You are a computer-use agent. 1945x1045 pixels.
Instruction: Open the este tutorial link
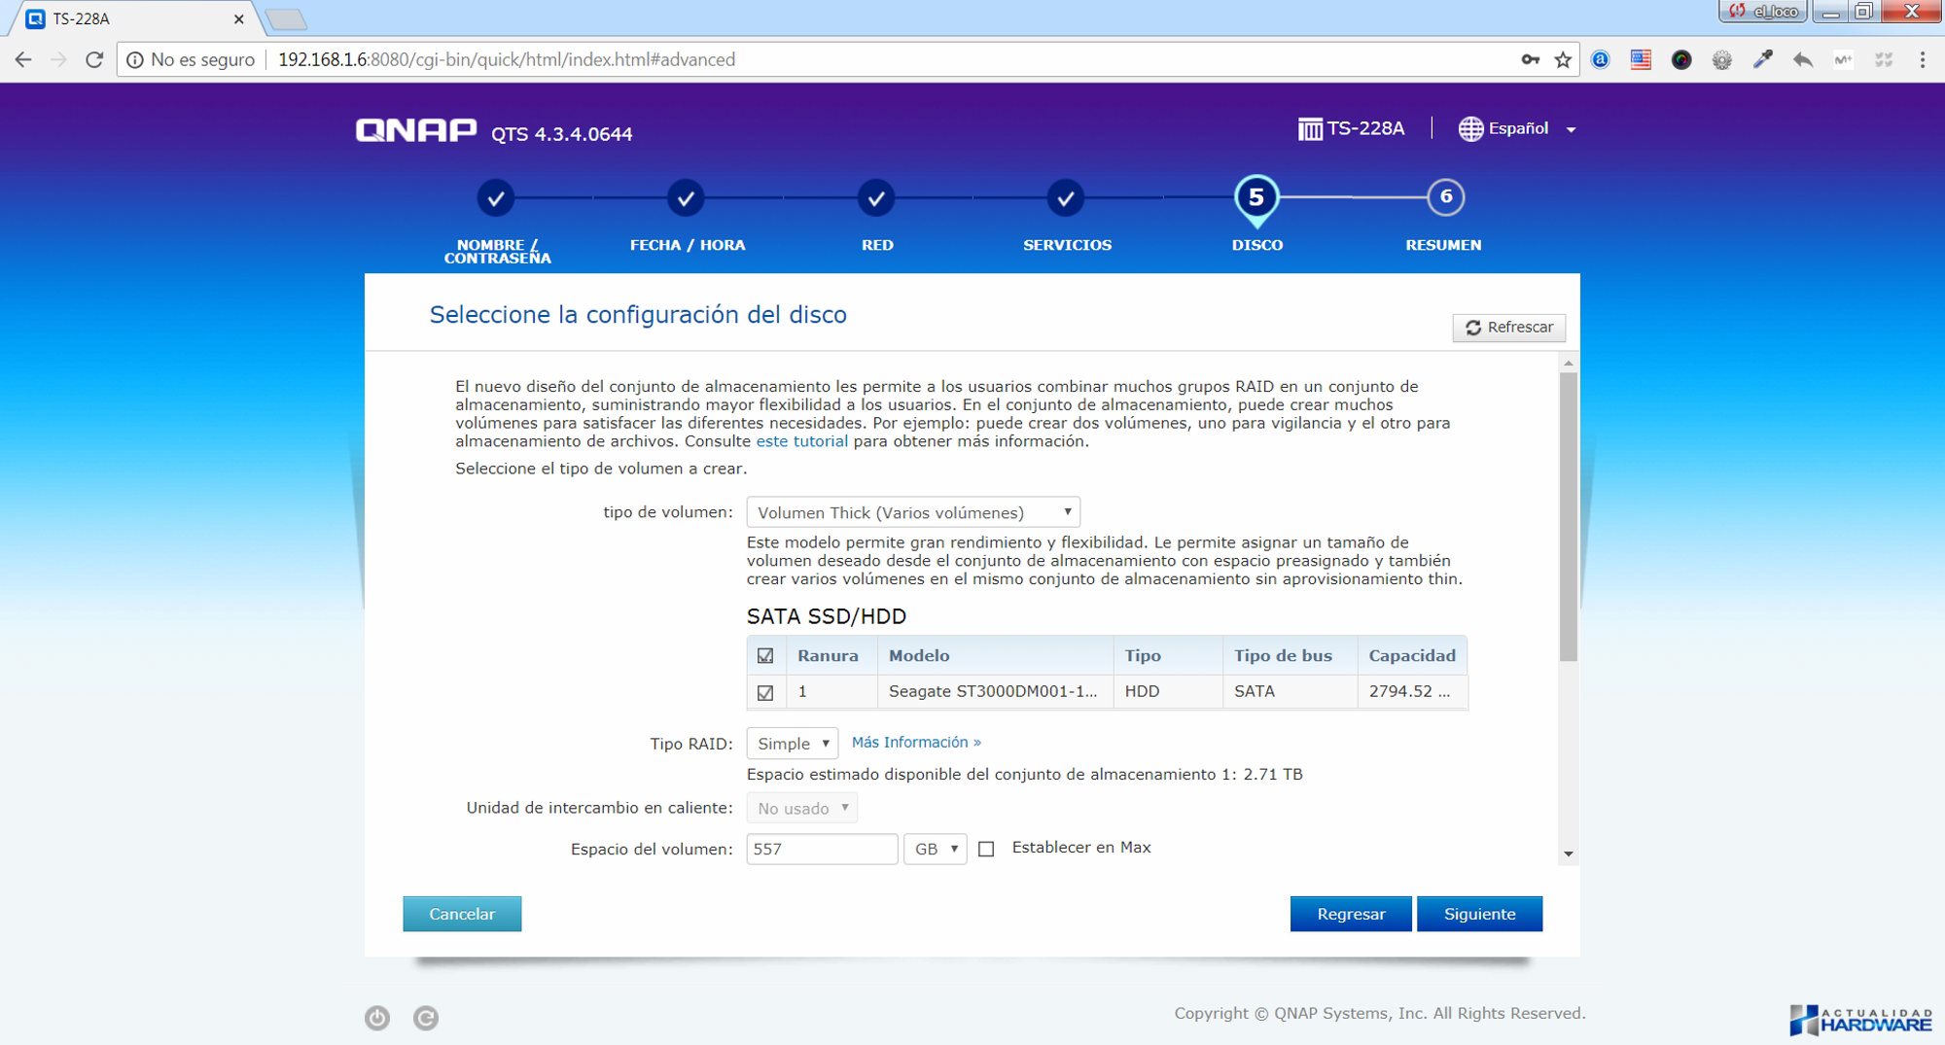[801, 441]
